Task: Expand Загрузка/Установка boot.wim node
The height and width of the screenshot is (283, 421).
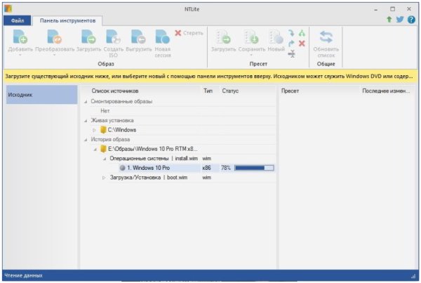Action: (x=104, y=178)
